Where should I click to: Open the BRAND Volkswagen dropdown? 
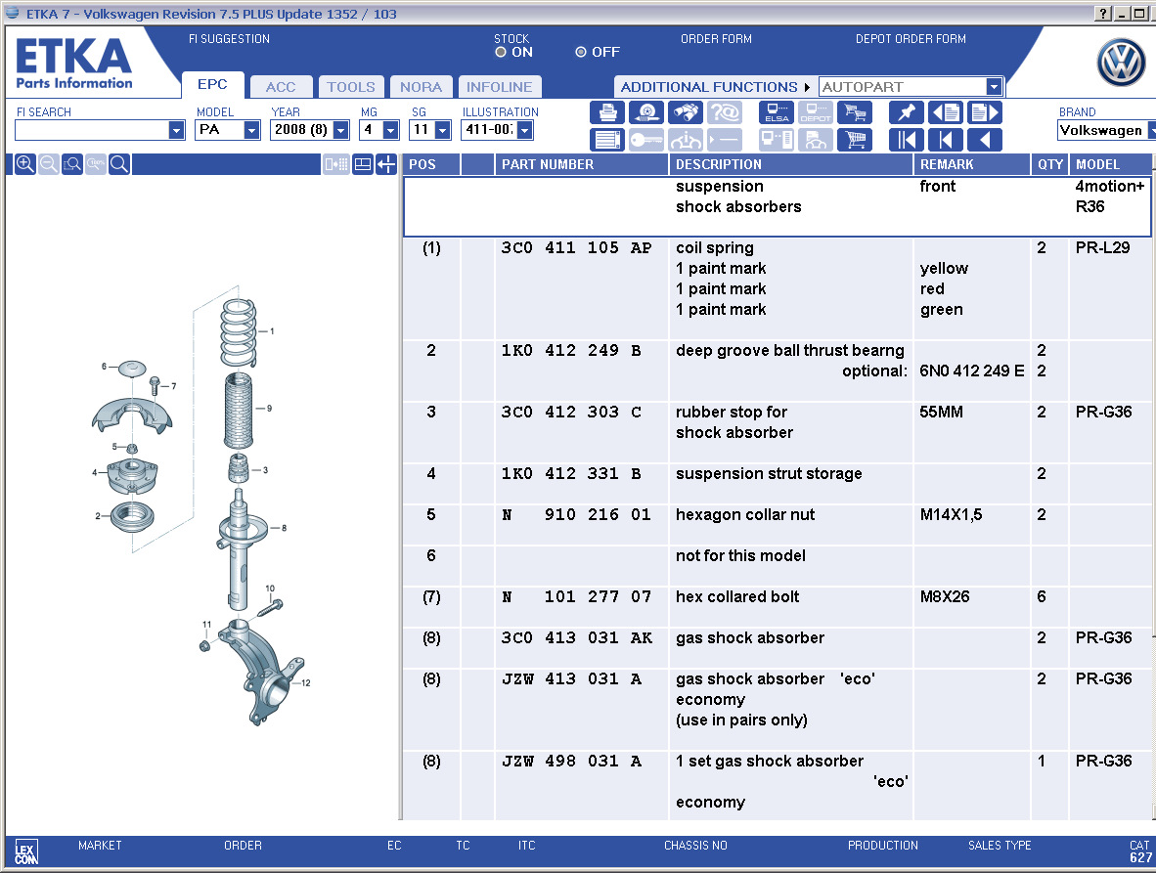1151,130
